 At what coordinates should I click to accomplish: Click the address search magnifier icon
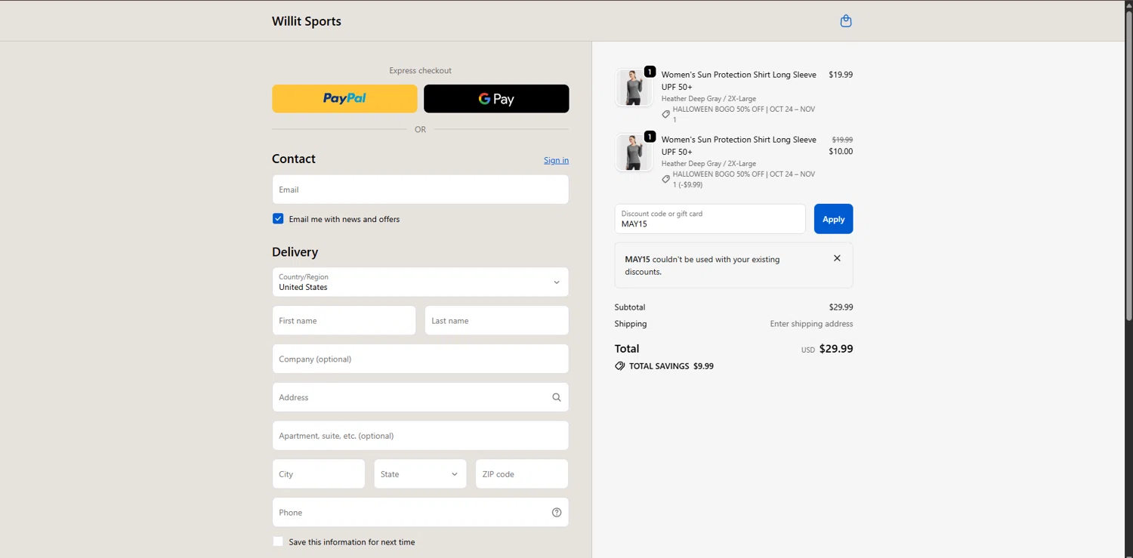pyautogui.click(x=557, y=397)
